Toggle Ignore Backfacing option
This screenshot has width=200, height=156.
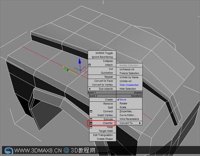pyautogui.click(x=102, y=57)
